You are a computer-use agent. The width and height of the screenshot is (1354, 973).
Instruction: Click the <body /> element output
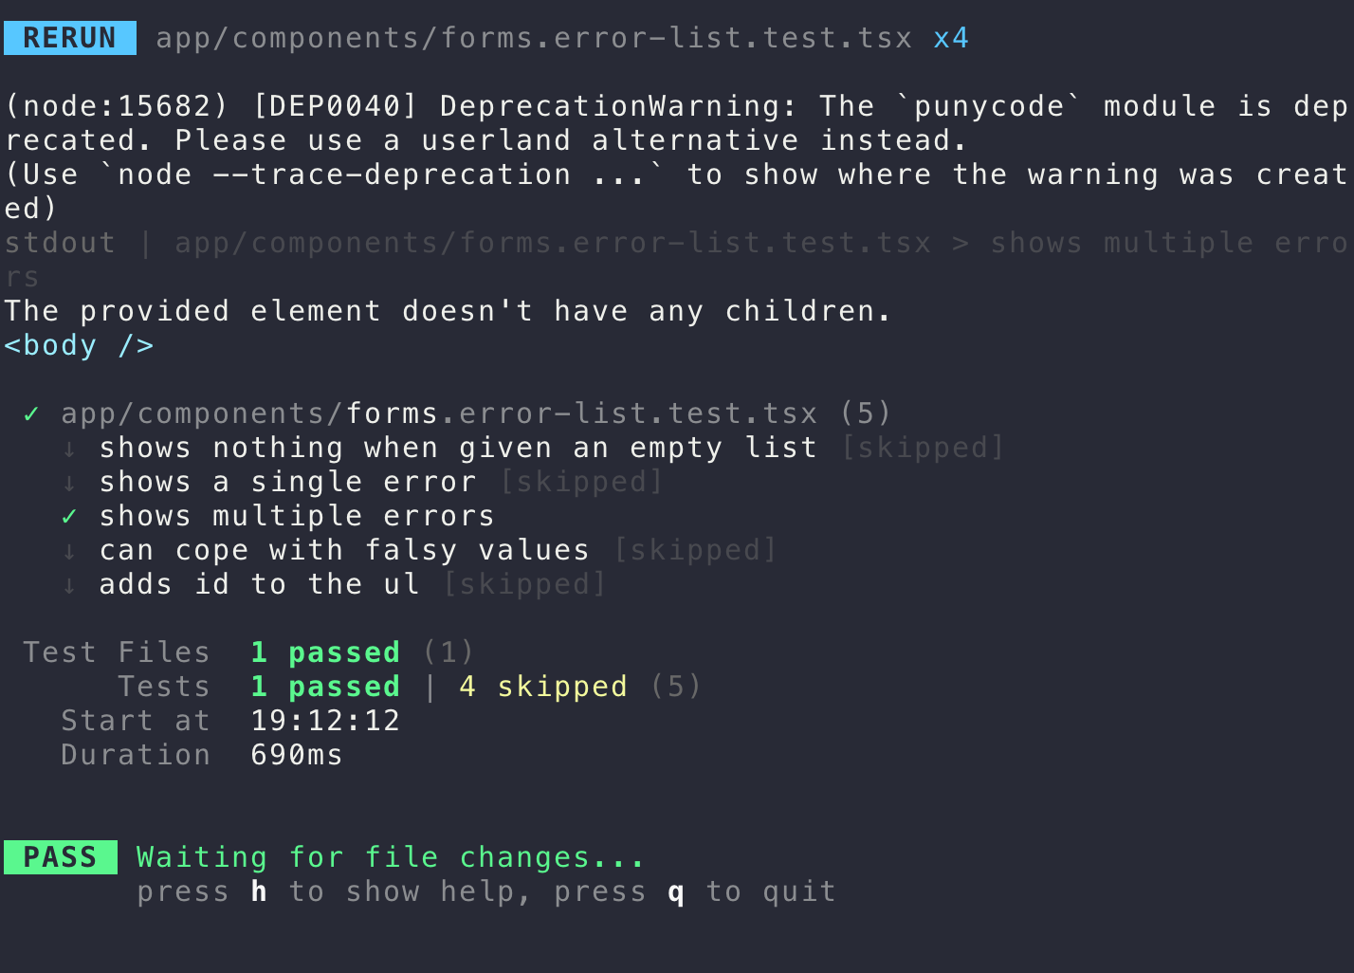pyautogui.click(x=79, y=345)
